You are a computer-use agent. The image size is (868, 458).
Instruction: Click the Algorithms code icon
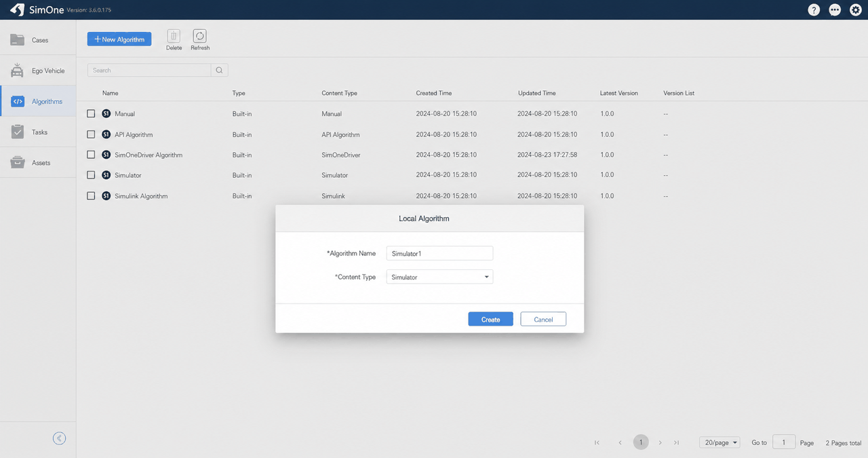pyautogui.click(x=18, y=101)
